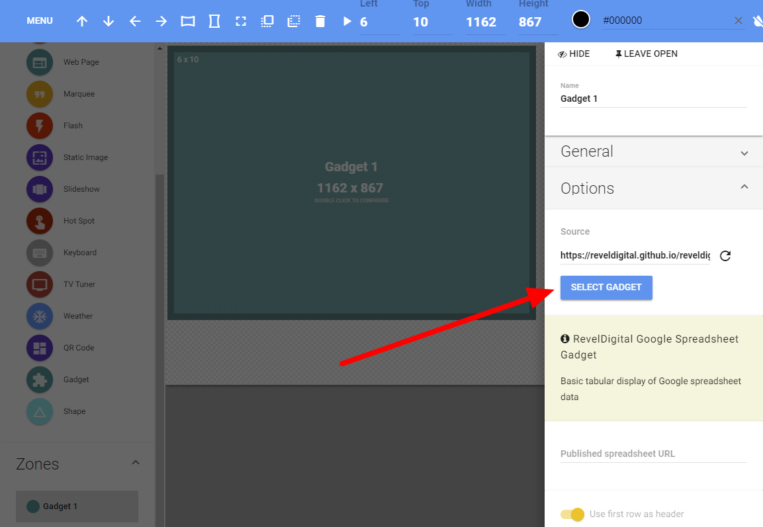
Task: Click the SELECT GADGET button
Action: coord(606,288)
